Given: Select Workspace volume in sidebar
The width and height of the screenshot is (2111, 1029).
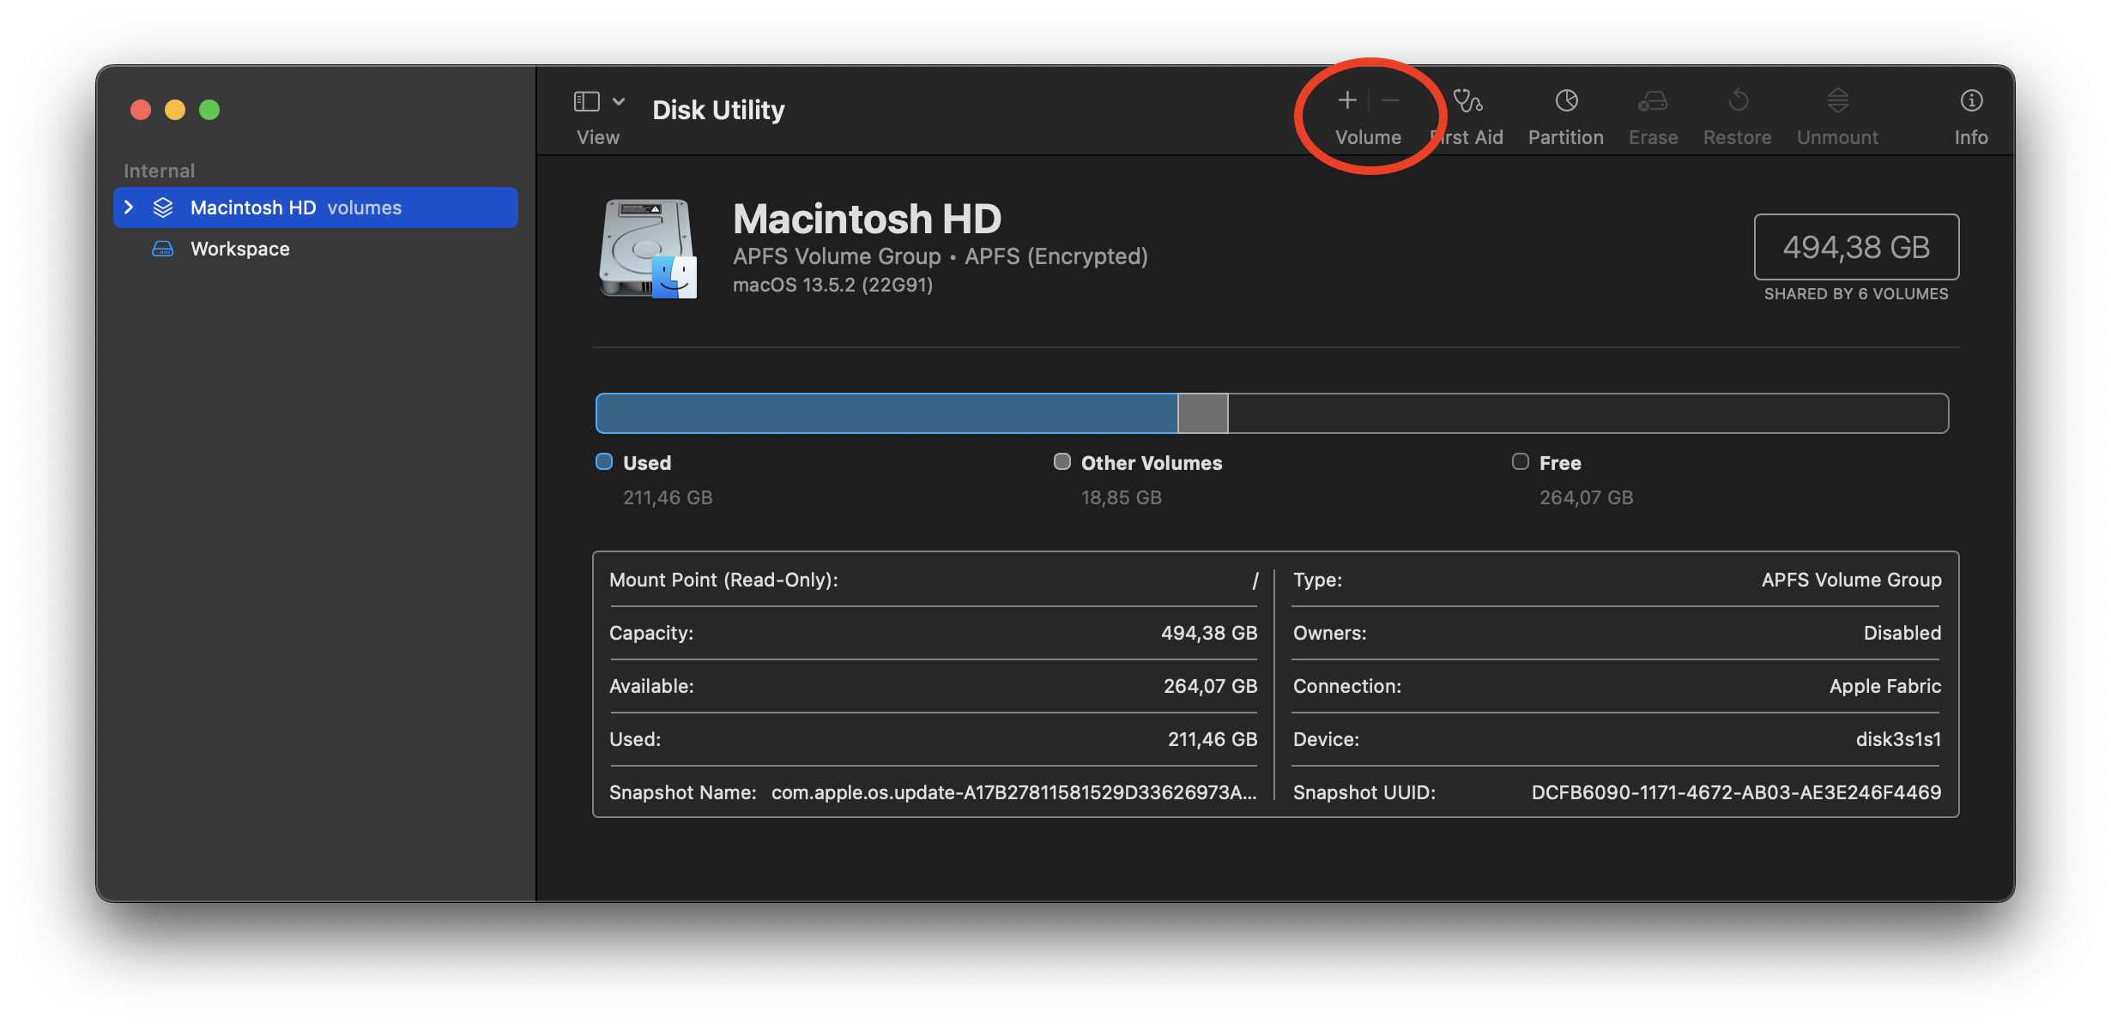Looking at the screenshot, I should pyautogui.click(x=239, y=249).
